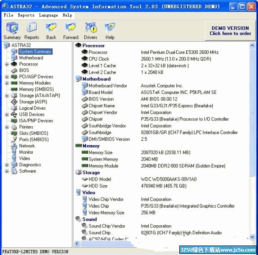This screenshot has height=255, width=258.
Task: Expand the Printers tree node
Action: [x=7, y=127]
